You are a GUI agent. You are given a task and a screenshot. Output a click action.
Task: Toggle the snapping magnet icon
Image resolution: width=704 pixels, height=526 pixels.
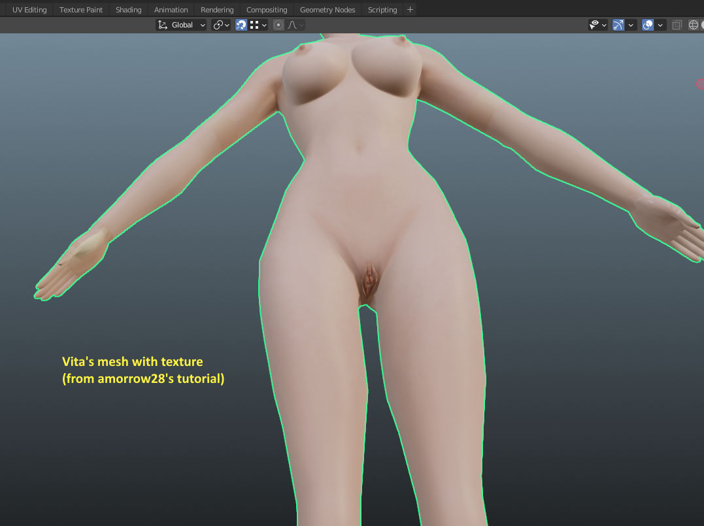tap(241, 25)
